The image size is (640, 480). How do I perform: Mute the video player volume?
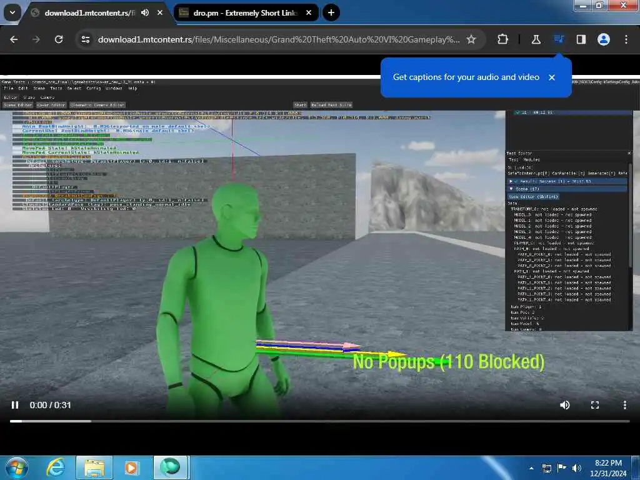pyautogui.click(x=565, y=405)
